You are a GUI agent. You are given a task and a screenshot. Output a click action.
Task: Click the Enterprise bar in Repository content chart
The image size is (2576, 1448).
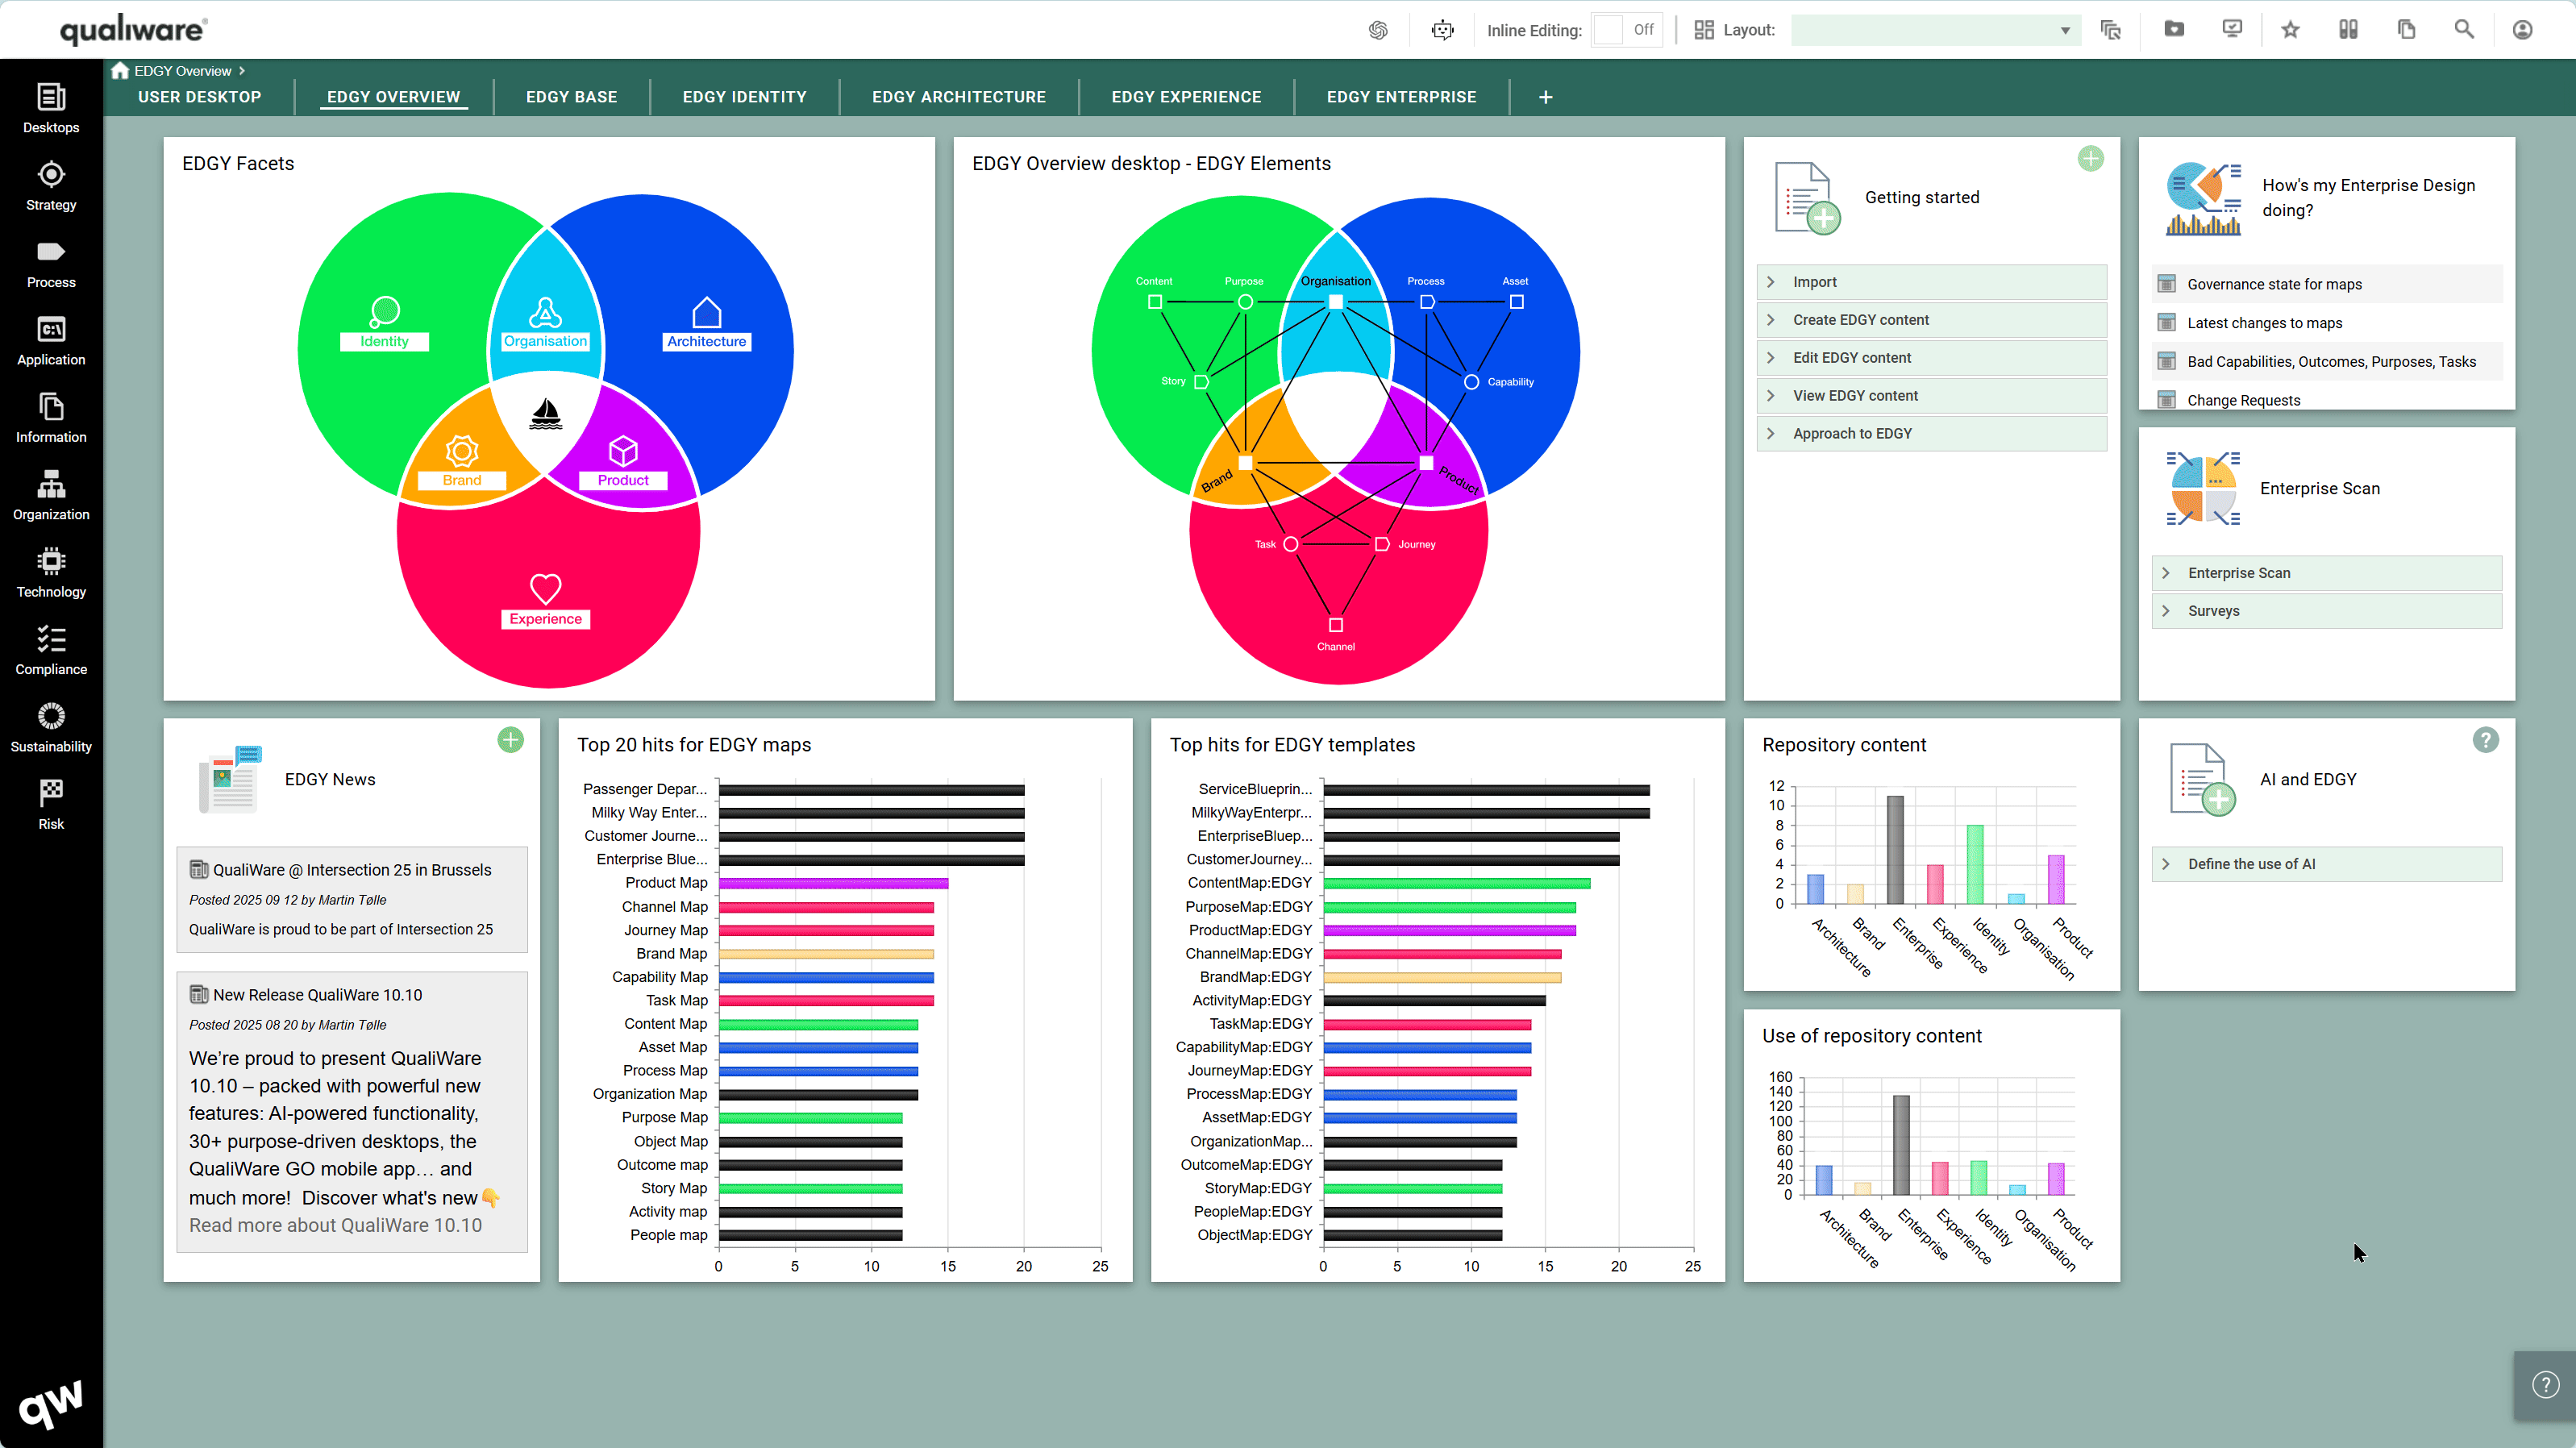click(x=1894, y=850)
